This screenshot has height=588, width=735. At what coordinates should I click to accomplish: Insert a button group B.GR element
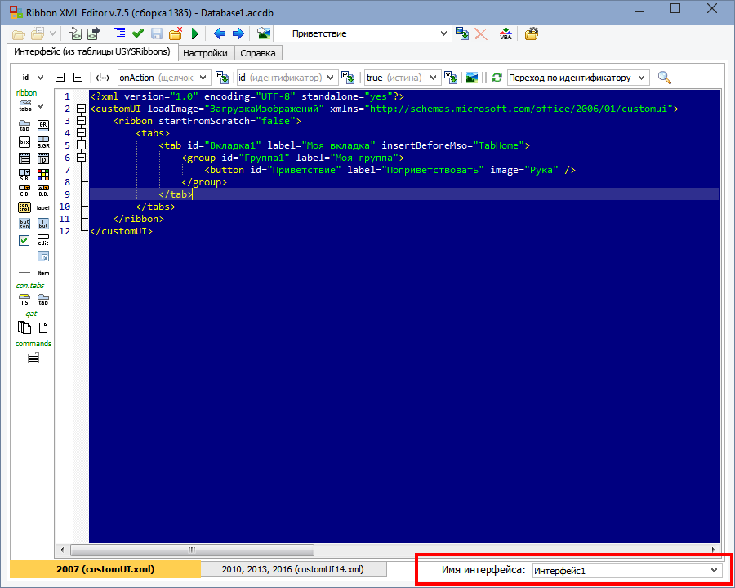click(x=43, y=142)
